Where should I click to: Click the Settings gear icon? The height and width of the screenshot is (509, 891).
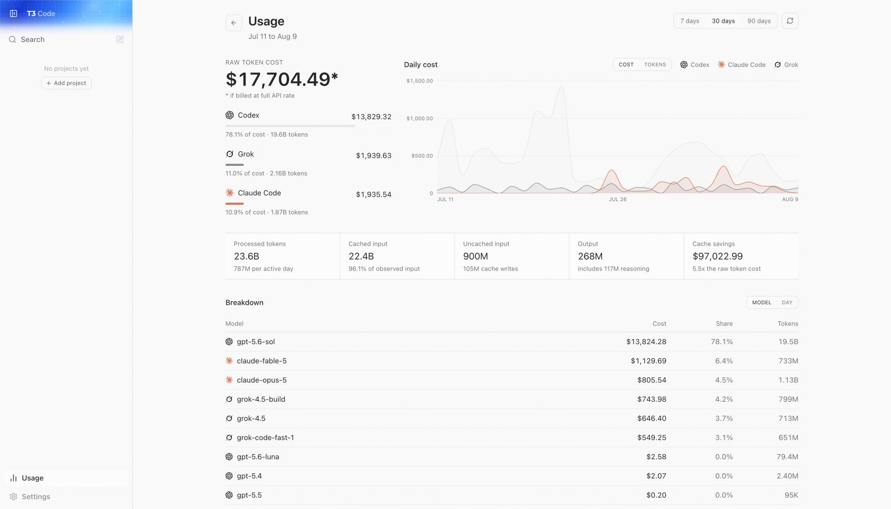click(13, 497)
